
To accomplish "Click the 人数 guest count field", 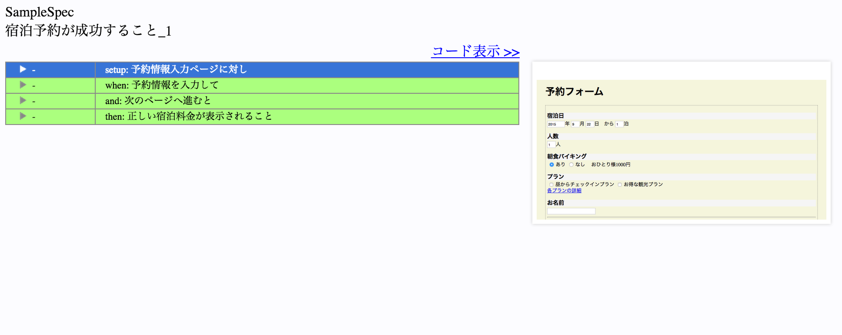I will pos(551,145).
